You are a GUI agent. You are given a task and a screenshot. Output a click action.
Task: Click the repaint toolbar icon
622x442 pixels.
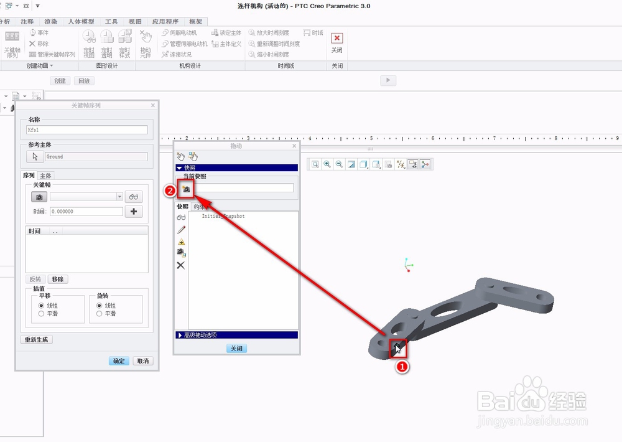tap(351, 164)
